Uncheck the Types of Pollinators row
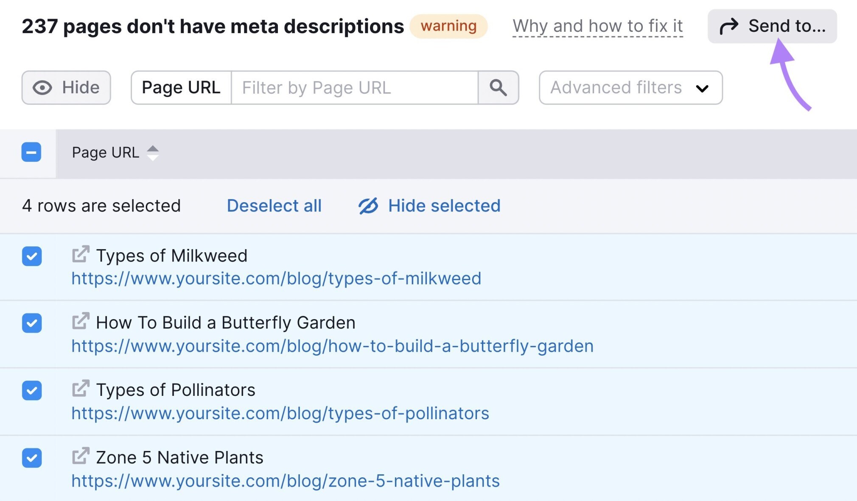The image size is (857, 501). [32, 390]
